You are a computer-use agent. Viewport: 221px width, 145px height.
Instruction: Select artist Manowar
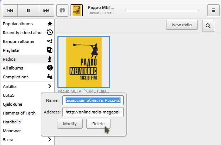coord(12,131)
